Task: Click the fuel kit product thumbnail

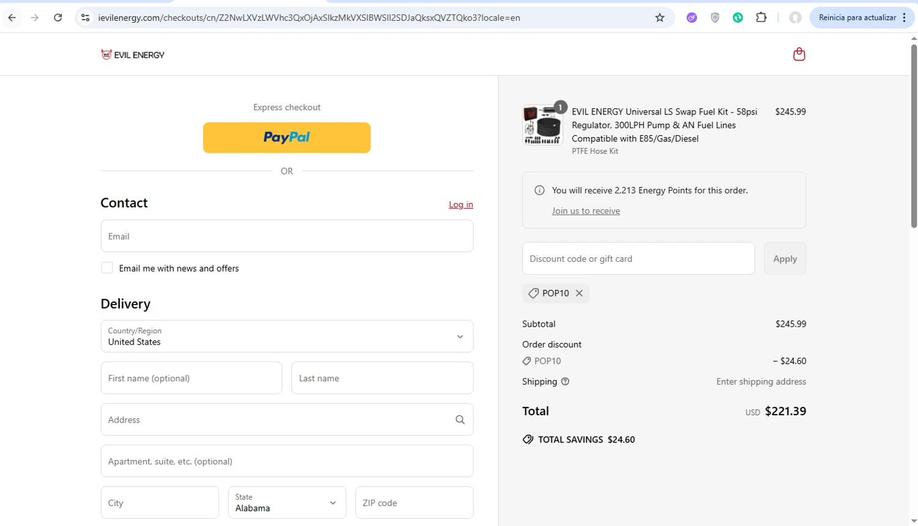Action: pos(542,125)
